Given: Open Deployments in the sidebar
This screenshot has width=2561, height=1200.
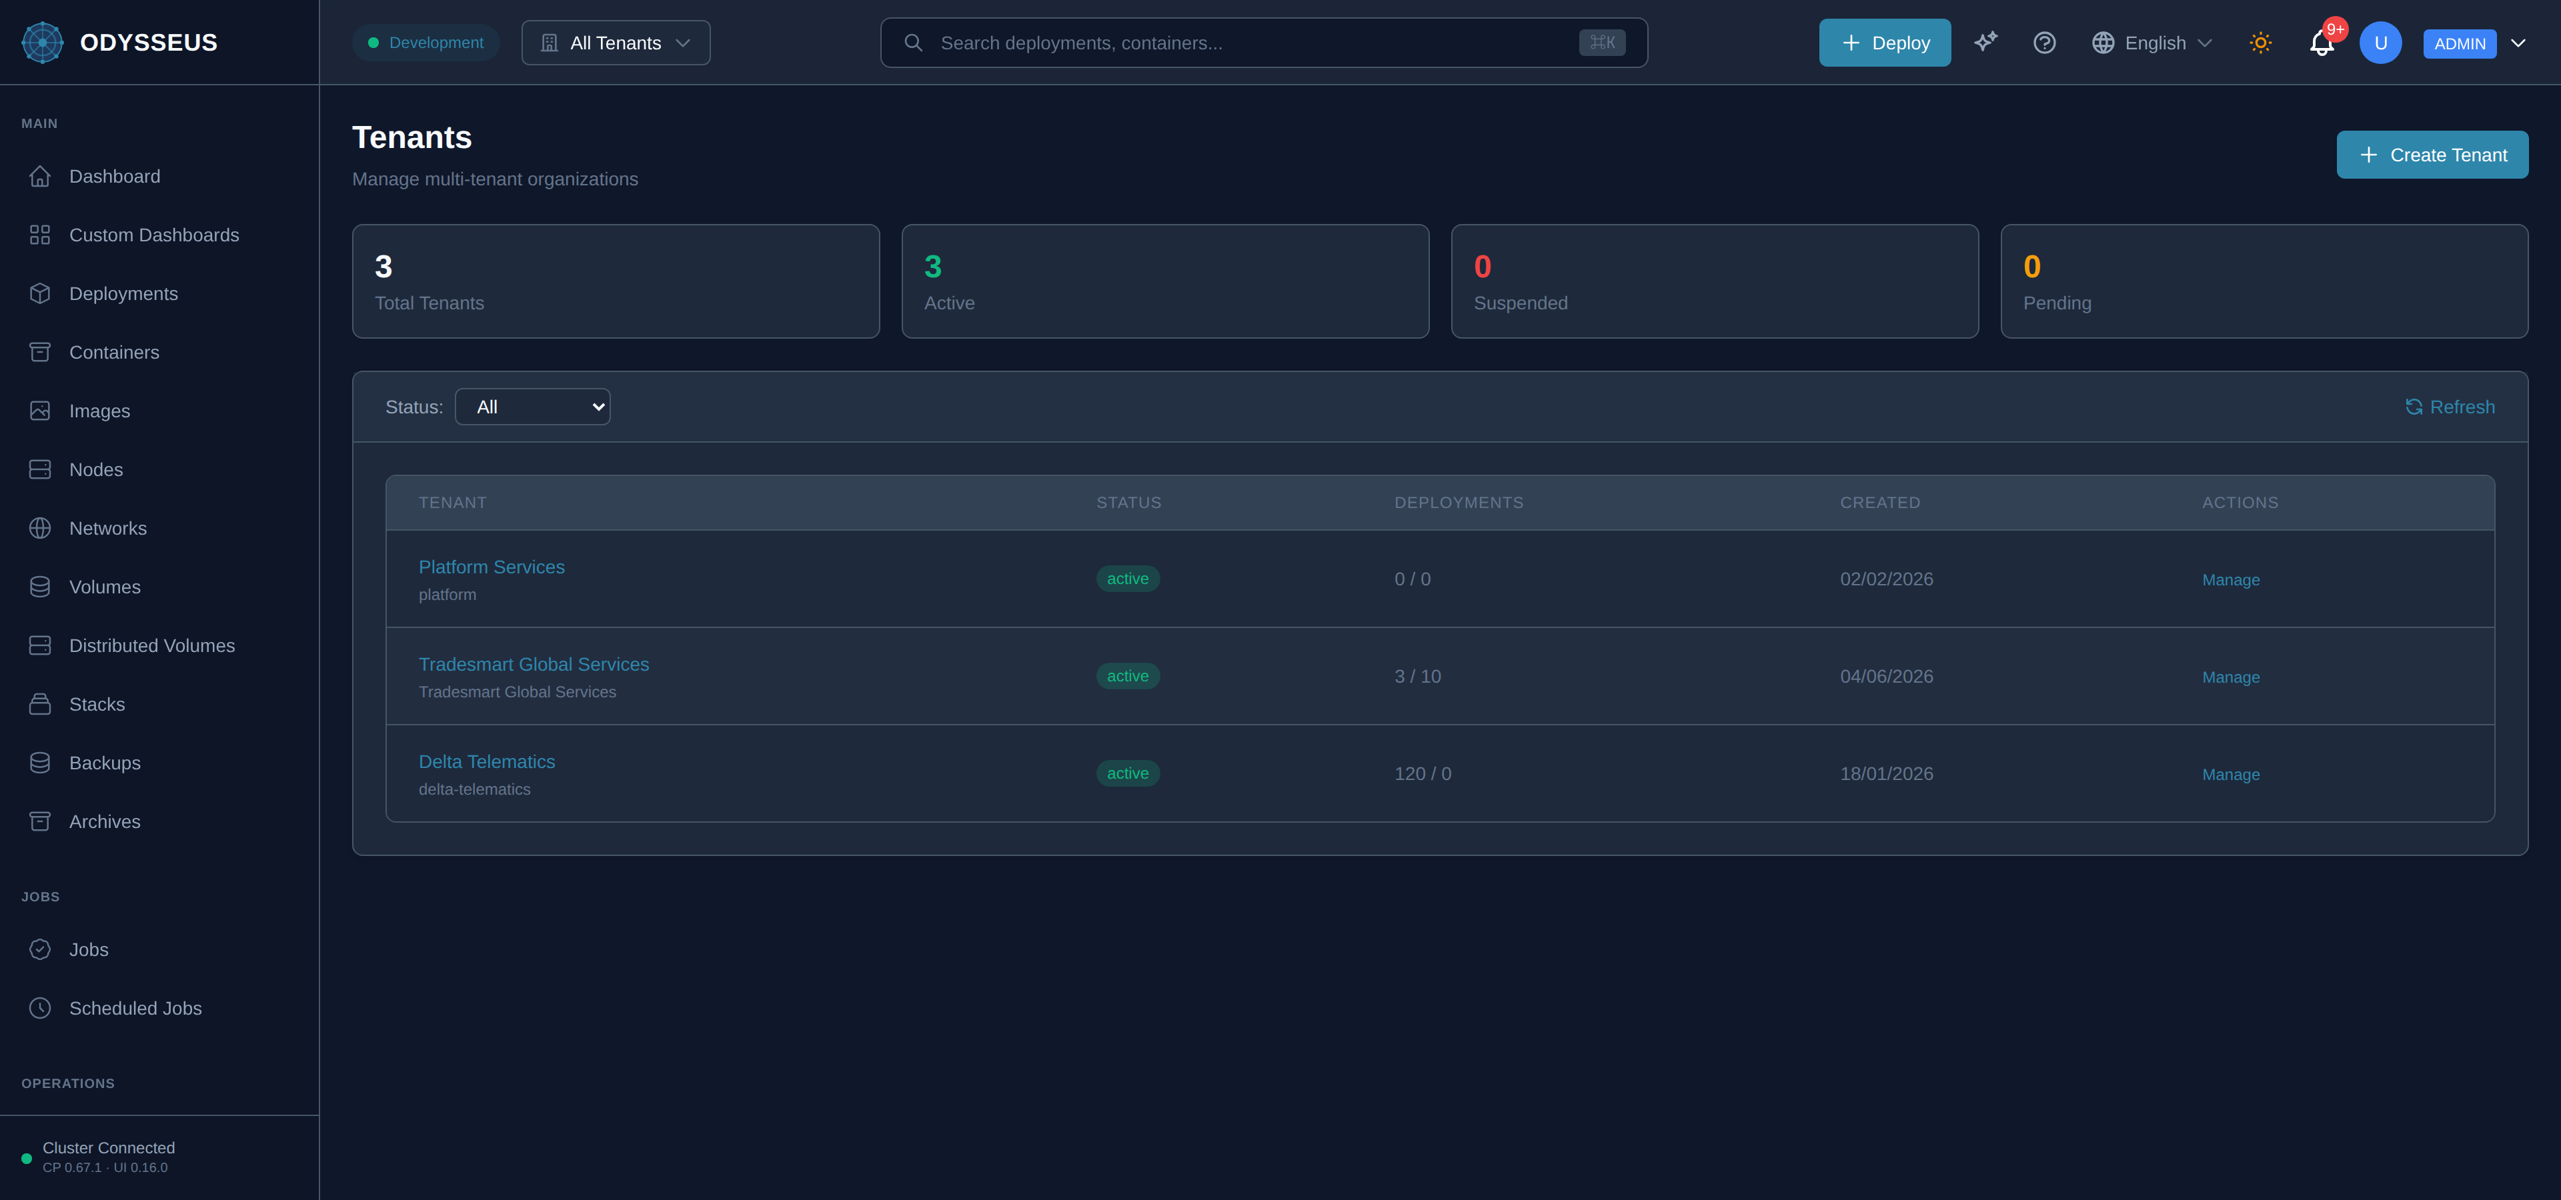Looking at the screenshot, I should [x=159, y=293].
